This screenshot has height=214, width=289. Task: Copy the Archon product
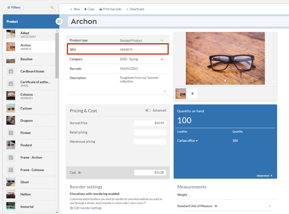pyautogui.click(x=89, y=9)
